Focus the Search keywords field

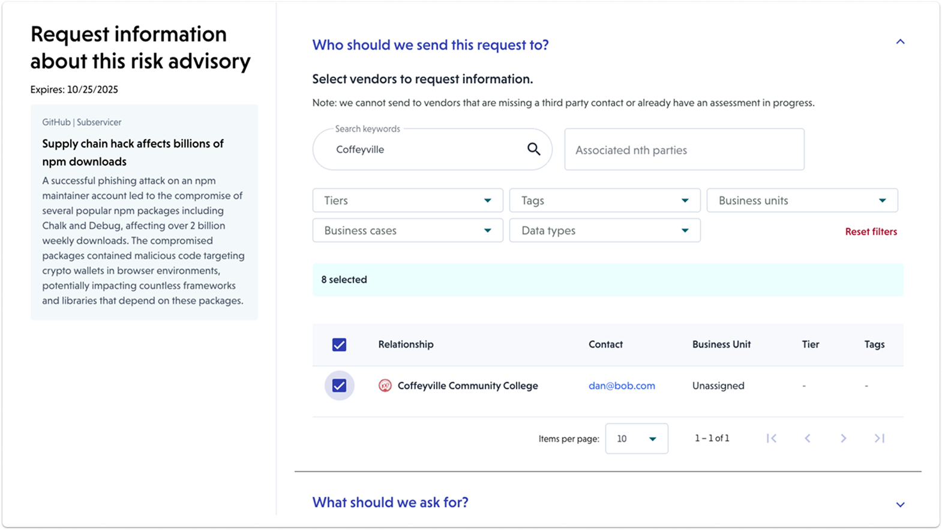(432, 149)
